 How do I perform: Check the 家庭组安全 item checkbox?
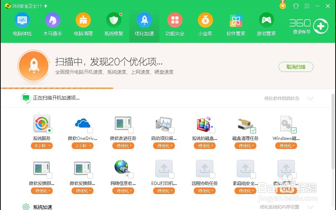point(253,175)
